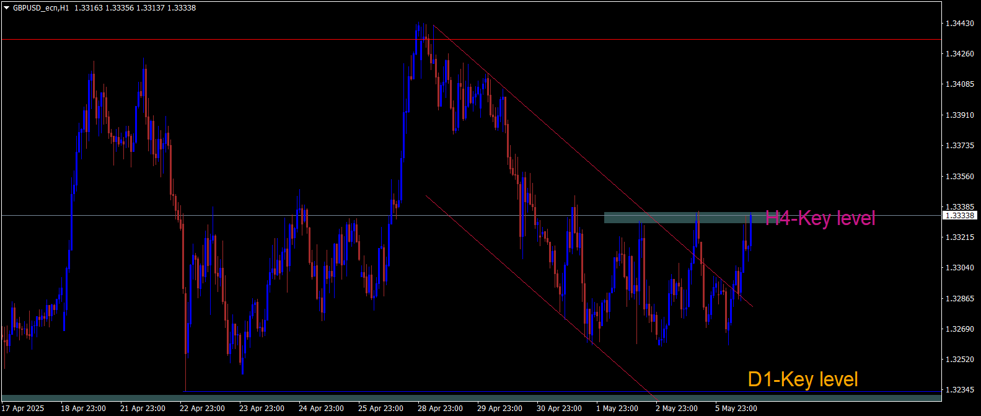The image size is (981, 416).
Task: Click the 2 May 23:00 time label
Action: click(676, 409)
